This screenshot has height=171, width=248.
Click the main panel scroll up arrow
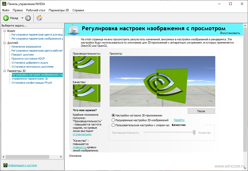coord(245,25)
